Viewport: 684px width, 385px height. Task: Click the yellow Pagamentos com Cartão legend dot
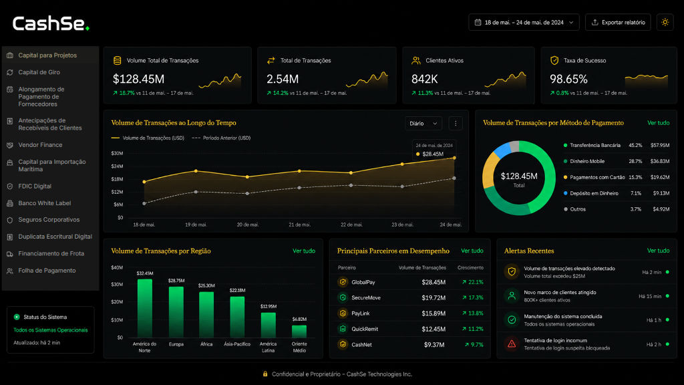click(565, 177)
